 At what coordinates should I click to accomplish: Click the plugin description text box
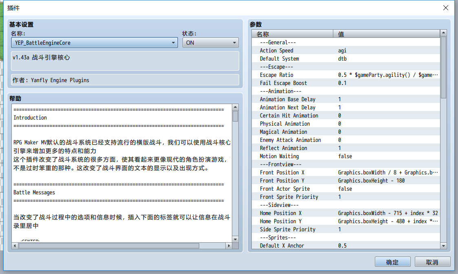click(x=125, y=61)
